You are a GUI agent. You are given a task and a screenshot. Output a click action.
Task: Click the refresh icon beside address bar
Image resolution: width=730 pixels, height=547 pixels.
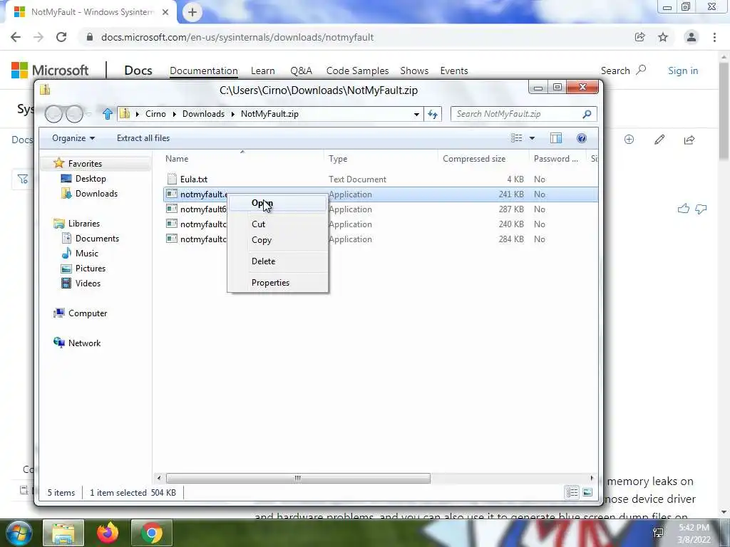tap(433, 114)
